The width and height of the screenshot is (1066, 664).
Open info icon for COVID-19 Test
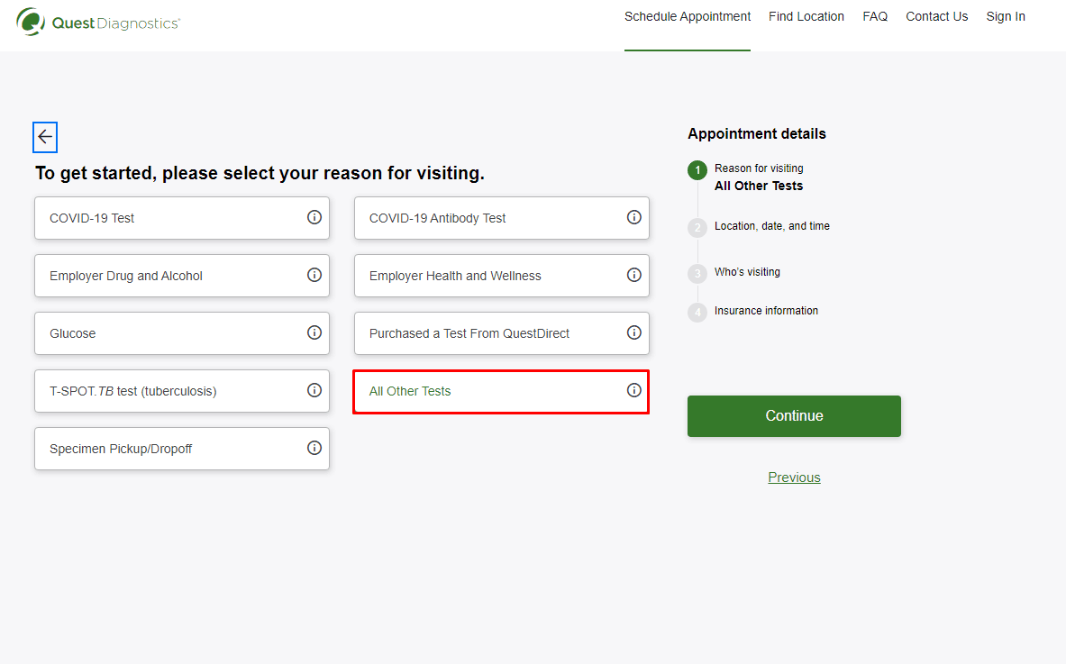click(x=314, y=217)
